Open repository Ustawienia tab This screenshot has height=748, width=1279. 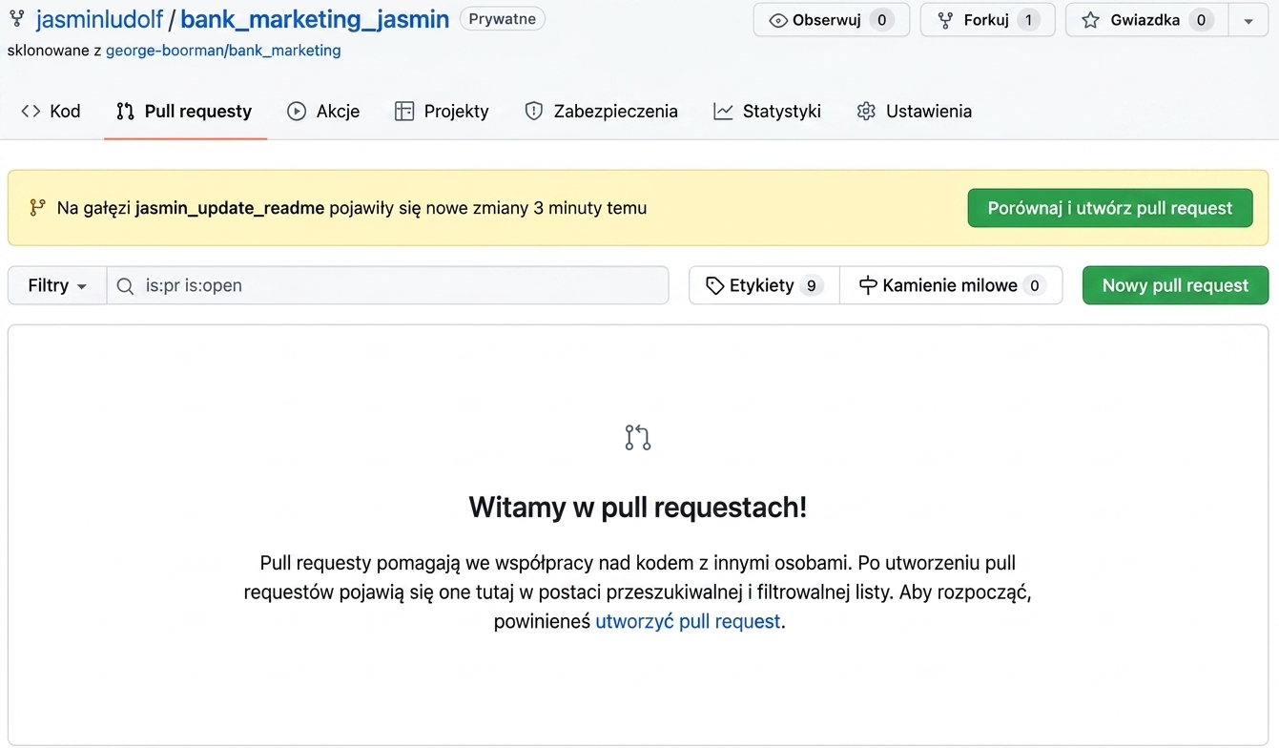(x=915, y=112)
